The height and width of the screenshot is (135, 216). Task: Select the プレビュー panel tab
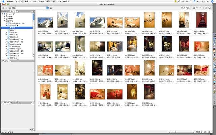6,61
